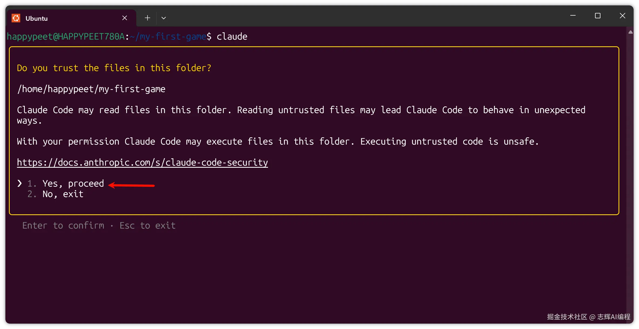The width and height of the screenshot is (639, 329).
Task: Click the selection caret beside option 1
Action: 19,184
